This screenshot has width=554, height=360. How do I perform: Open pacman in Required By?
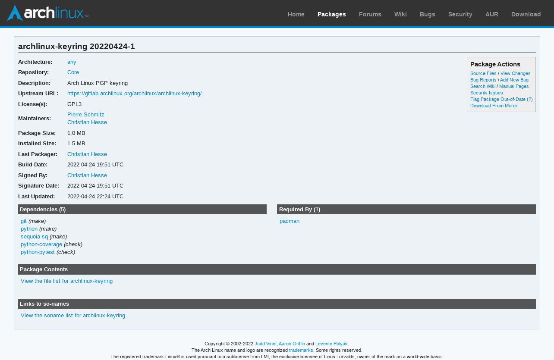[290, 221]
